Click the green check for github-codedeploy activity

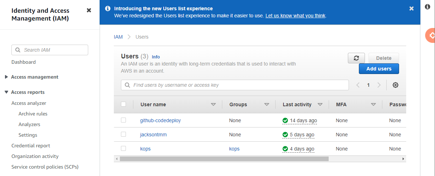[285, 120]
